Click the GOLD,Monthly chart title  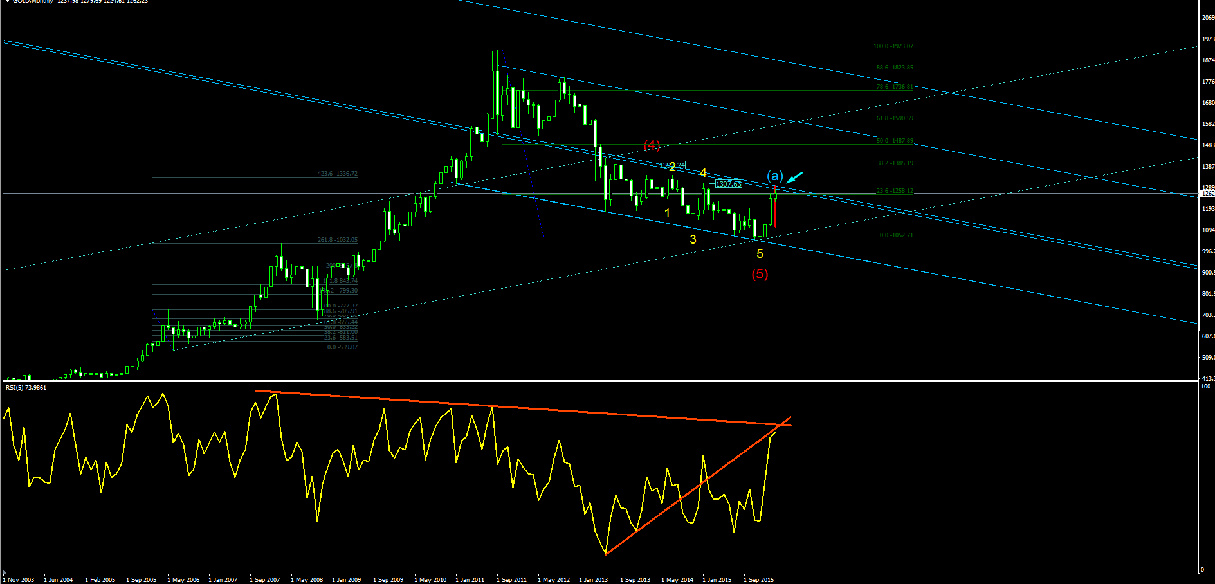click(32, 1)
